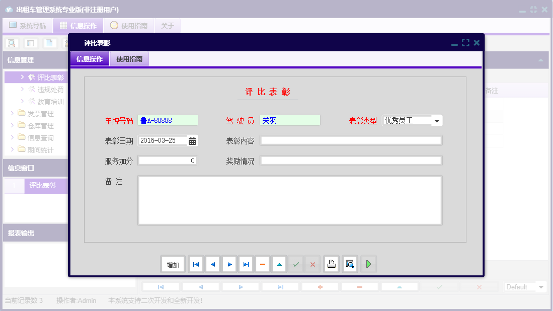
Task: Click the 表彰内容 input field
Action: tap(351, 140)
